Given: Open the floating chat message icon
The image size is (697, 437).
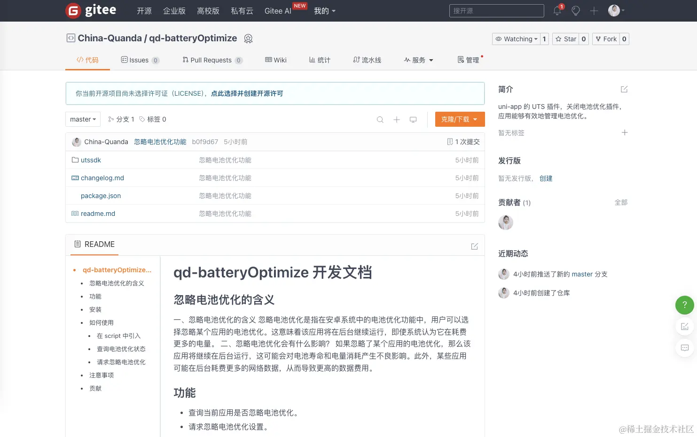Looking at the screenshot, I should [685, 348].
